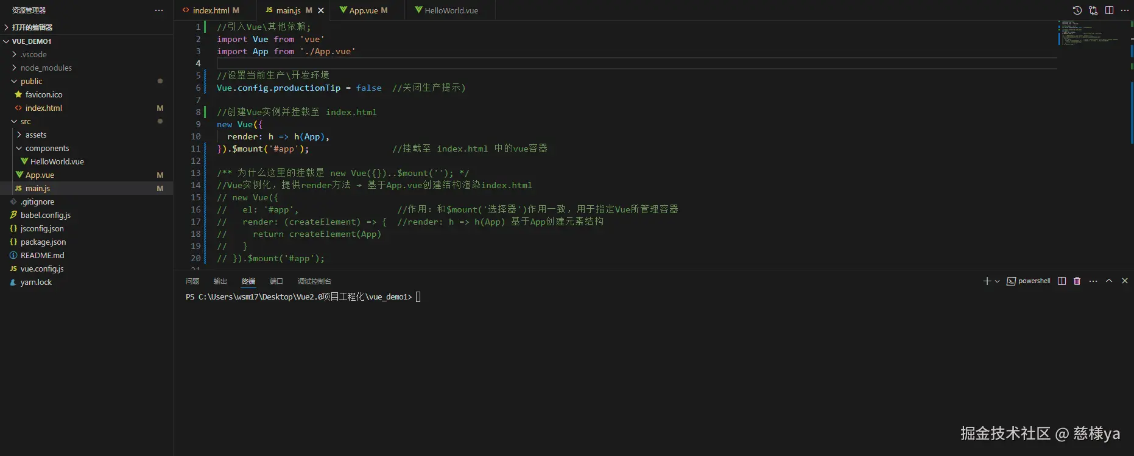Click line number 9 in the gutter
The image size is (1134, 456).
(198, 124)
